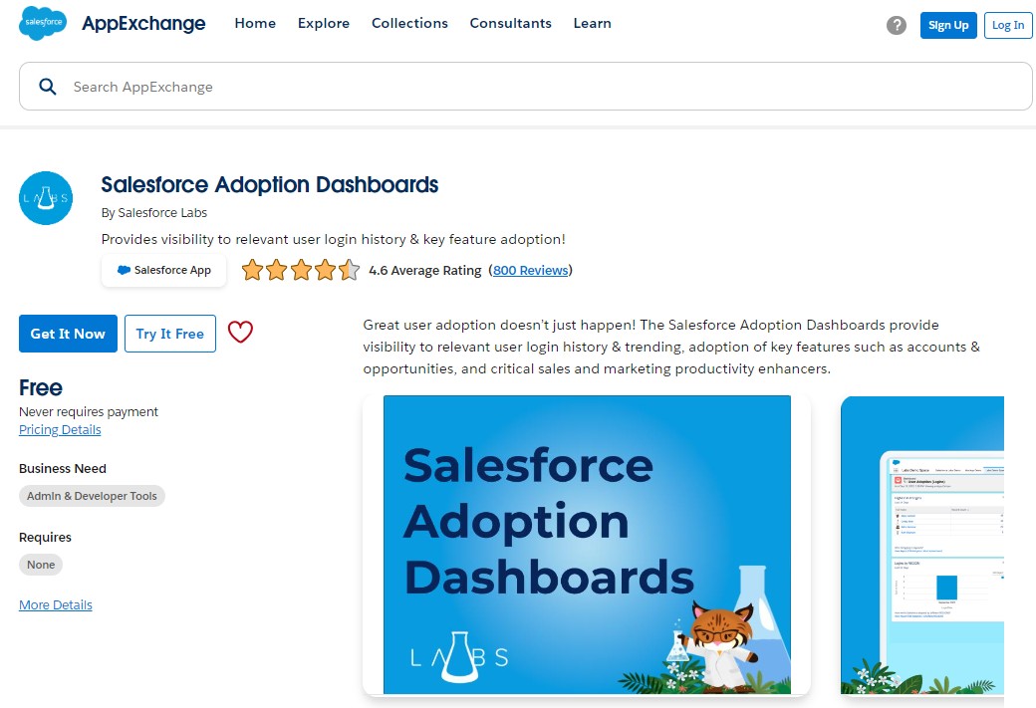Screen dimensions: 1036x708
Task: Select the Explore navigation item
Action: pyautogui.click(x=323, y=23)
